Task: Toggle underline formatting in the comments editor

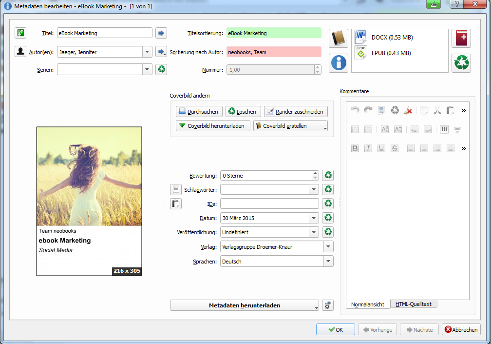Action: click(x=381, y=148)
